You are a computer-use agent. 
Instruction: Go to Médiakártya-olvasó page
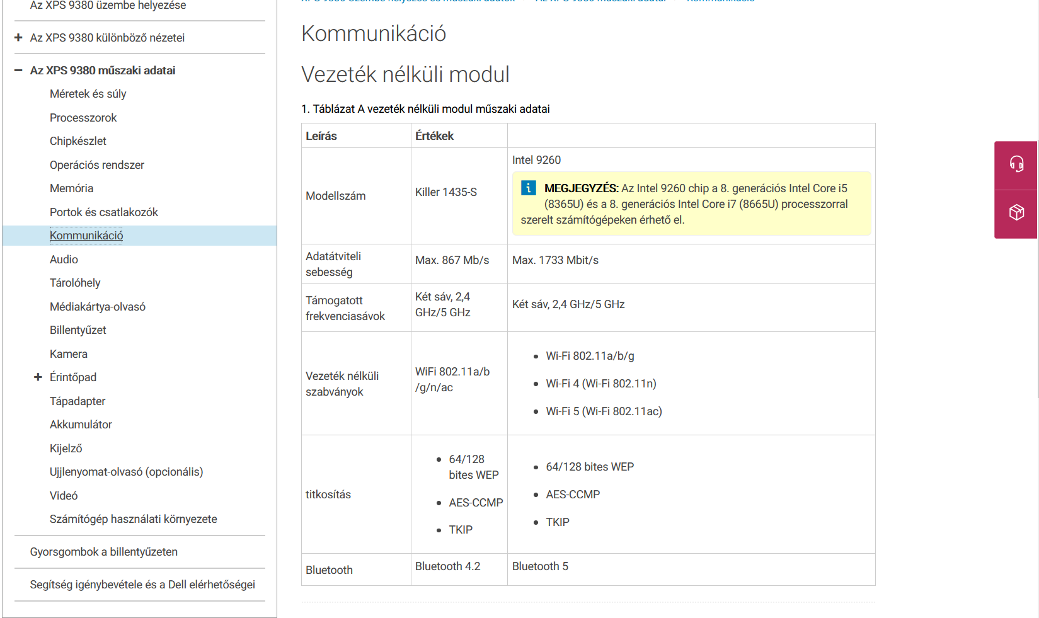pyautogui.click(x=98, y=307)
